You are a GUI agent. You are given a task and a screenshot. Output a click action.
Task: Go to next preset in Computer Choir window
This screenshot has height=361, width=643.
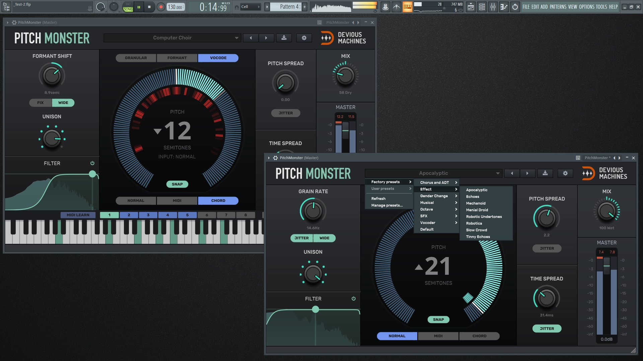(x=266, y=38)
